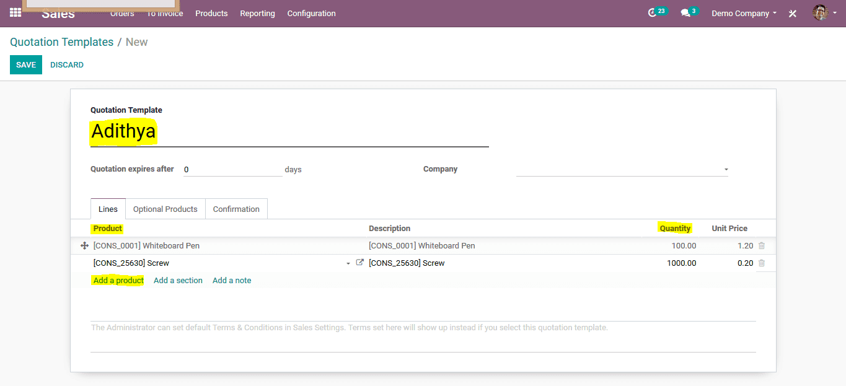Click the 100.00 quantity cell
This screenshot has width=846, height=386.
670,246
